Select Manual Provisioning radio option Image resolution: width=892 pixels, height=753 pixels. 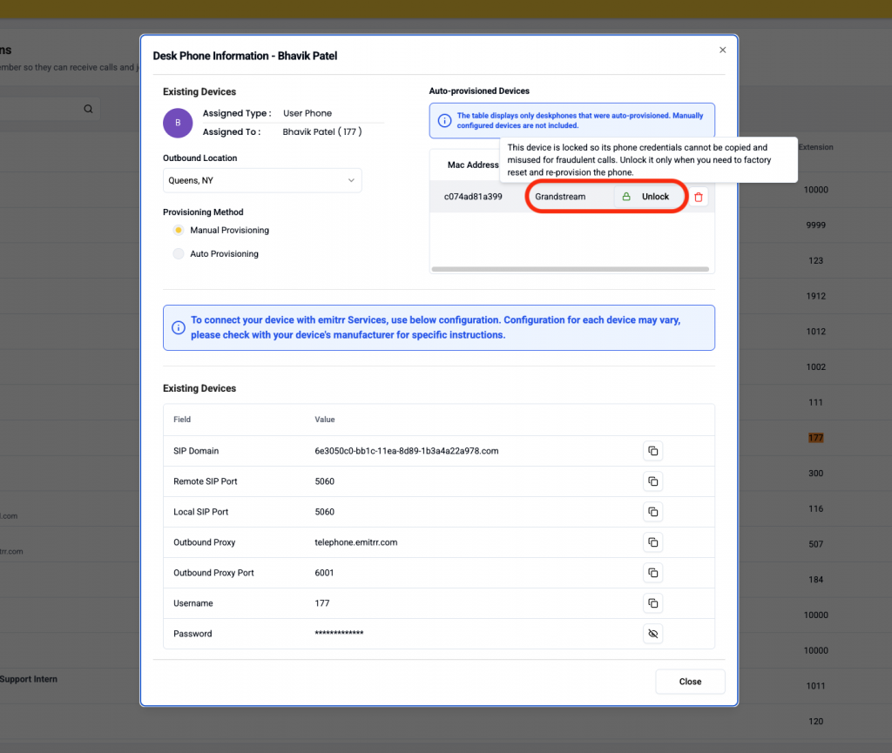click(179, 230)
